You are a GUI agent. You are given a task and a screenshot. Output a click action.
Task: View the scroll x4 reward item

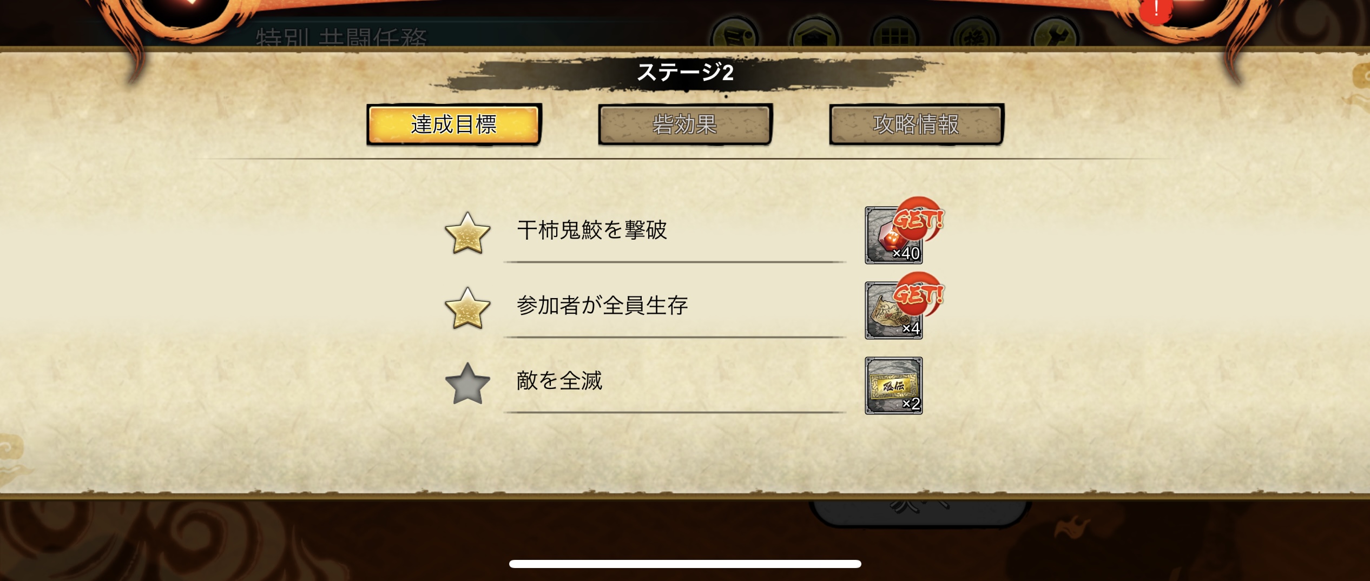click(894, 311)
